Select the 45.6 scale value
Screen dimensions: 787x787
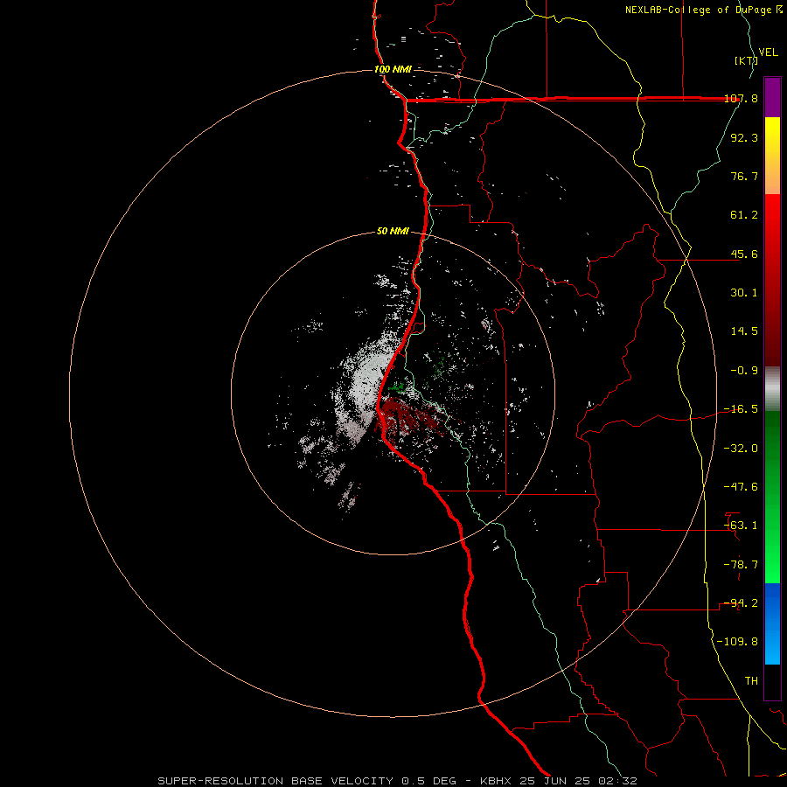744,254
